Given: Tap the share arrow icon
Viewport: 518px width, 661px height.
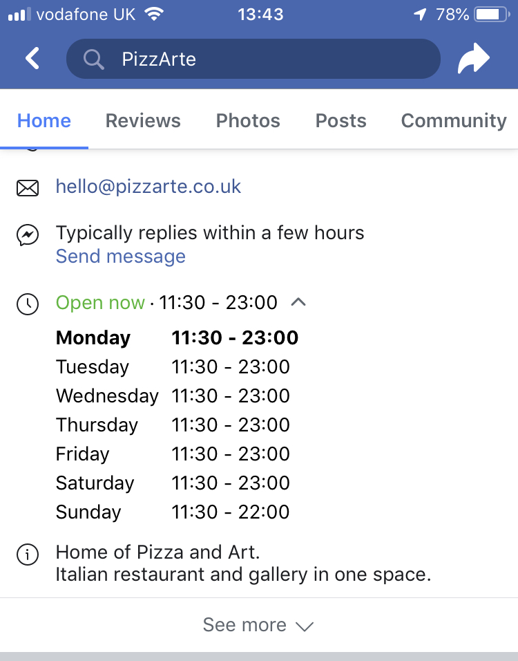Looking at the screenshot, I should [474, 59].
